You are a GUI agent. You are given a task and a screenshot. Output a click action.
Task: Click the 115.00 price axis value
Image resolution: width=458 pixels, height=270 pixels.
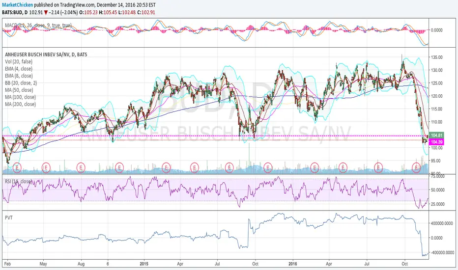[x=437, y=109]
